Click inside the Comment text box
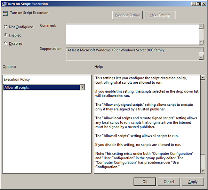Viewport: 208px width, 190px height. [x=132, y=34]
